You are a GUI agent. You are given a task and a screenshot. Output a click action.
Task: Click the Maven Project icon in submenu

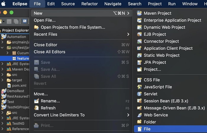pos(140,13)
